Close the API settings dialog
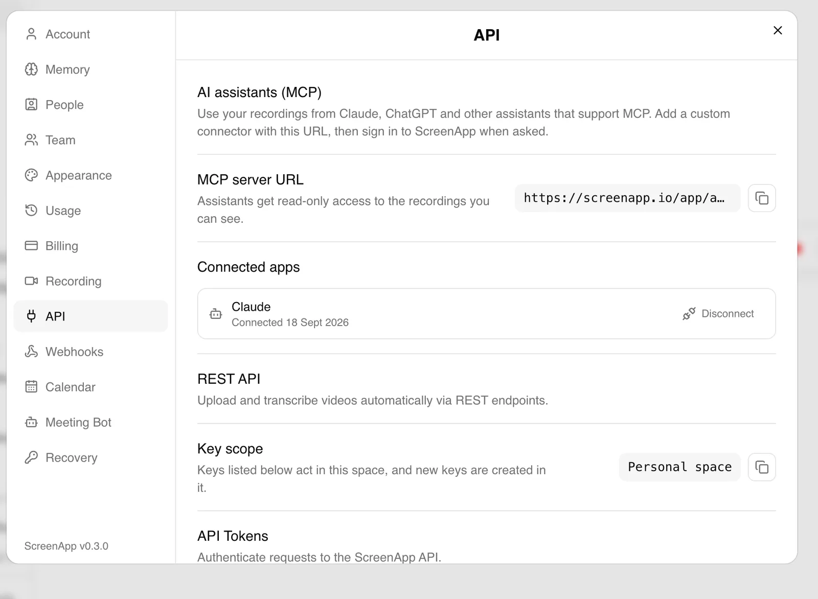 (778, 31)
